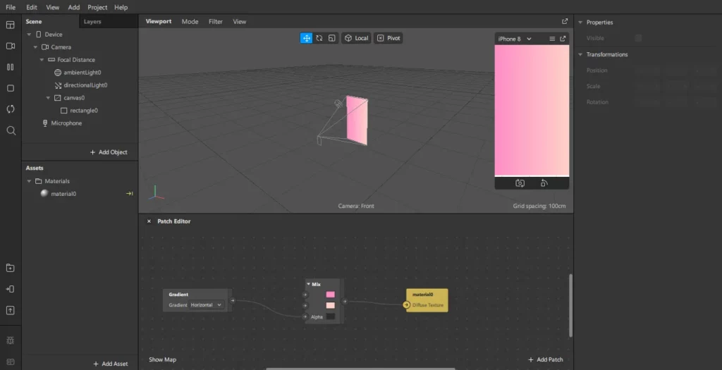
Task: Collapse the Transformations section
Action: pos(580,54)
